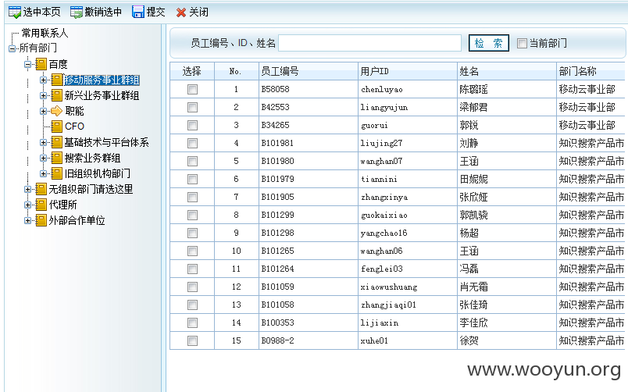The image size is (628, 392).
Task: Click the 代理所 folder icon
Action: (41, 205)
